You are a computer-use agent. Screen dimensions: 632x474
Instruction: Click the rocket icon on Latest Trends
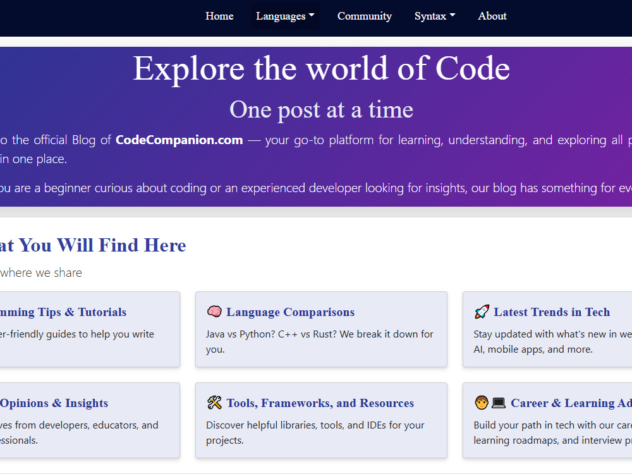482,312
